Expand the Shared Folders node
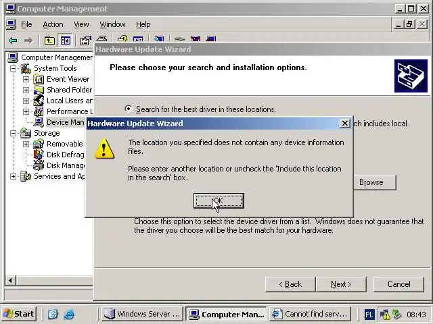 (26, 90)
